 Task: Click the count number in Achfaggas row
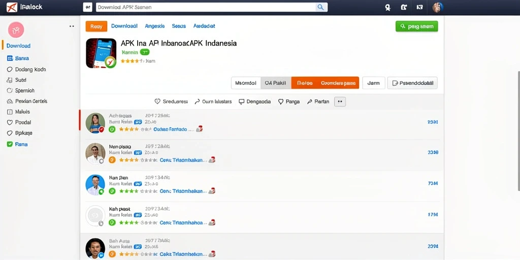433,122
